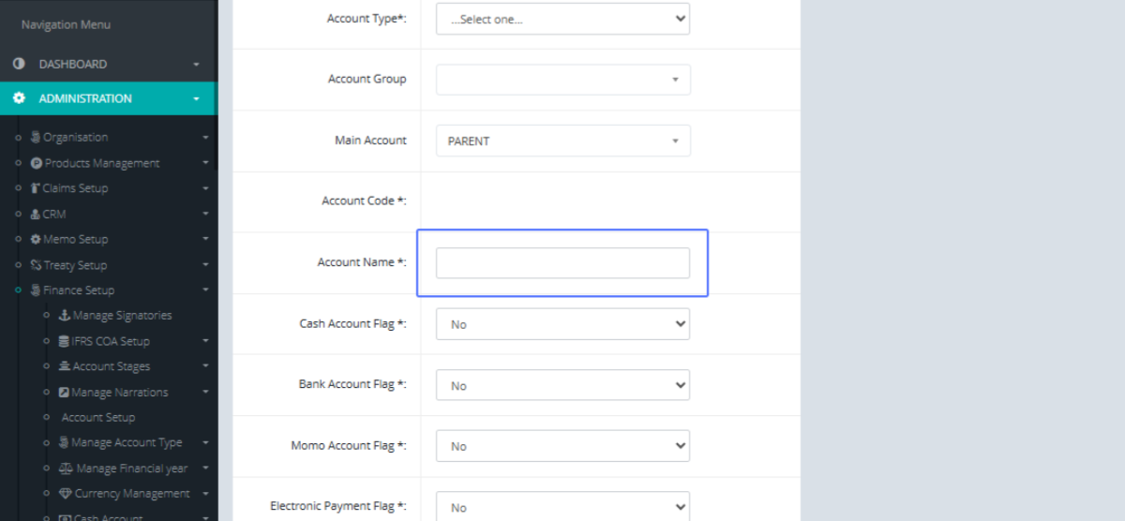Viewport: 1125px width, 521px height.
Task: Open Manage Narrations menu item
Action: click(x=119, y=393)
